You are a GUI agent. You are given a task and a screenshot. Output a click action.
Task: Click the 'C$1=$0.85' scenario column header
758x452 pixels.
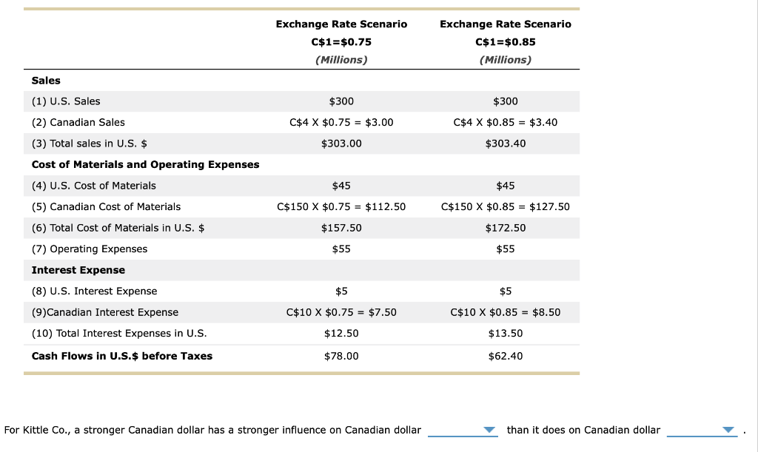point(506,41)
